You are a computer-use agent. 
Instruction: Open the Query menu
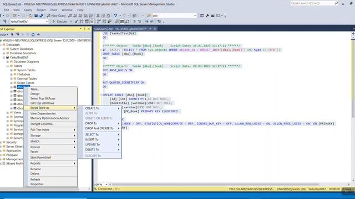coord(28,10)
